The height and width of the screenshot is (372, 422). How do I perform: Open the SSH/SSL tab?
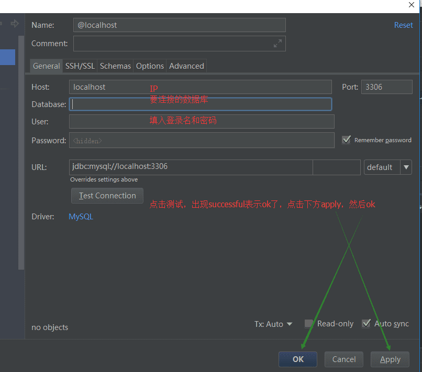(80, 66)
